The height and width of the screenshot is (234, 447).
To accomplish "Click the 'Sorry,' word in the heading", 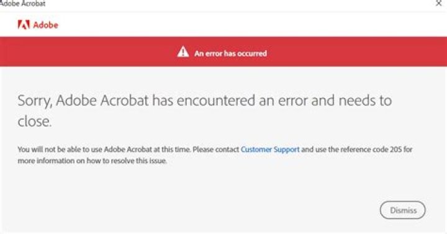I will (35, 101).
